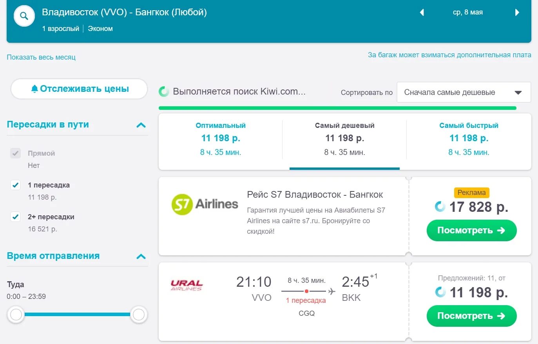The image size is (538, 344).
Task: Uncheck the "2+ пересадки" checkbox
Action: (16, 217)
